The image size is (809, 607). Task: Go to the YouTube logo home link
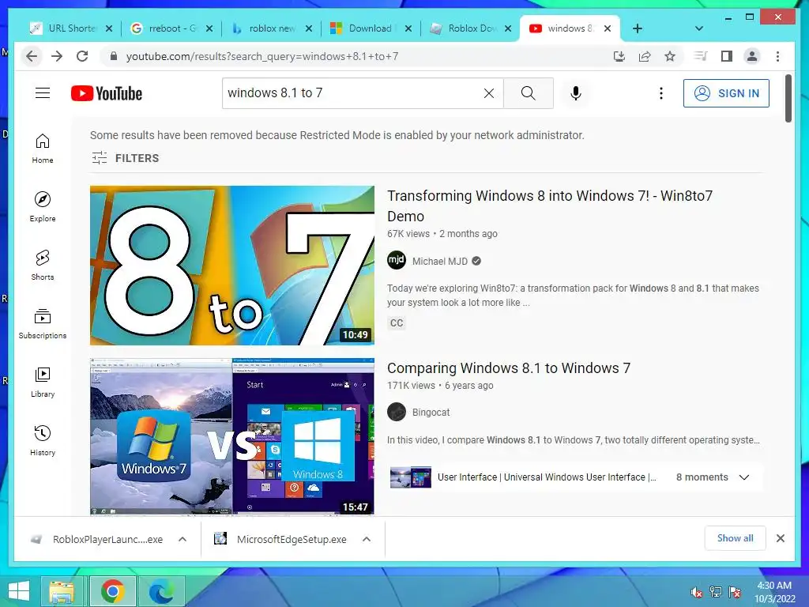(x=107, y=93)
